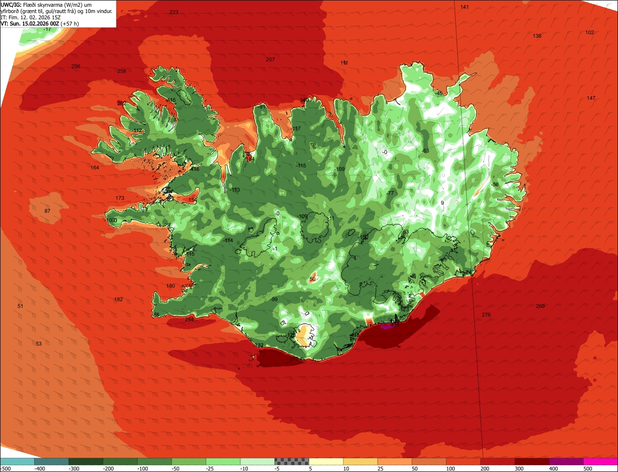
Task: Click the init time 'IT: Fim. 12. 02. 2026 15Z'
Action: tap(31, 17)
